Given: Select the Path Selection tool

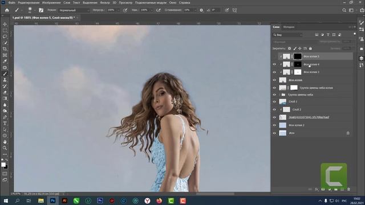Looking at the screenshot, I should 5,129.
